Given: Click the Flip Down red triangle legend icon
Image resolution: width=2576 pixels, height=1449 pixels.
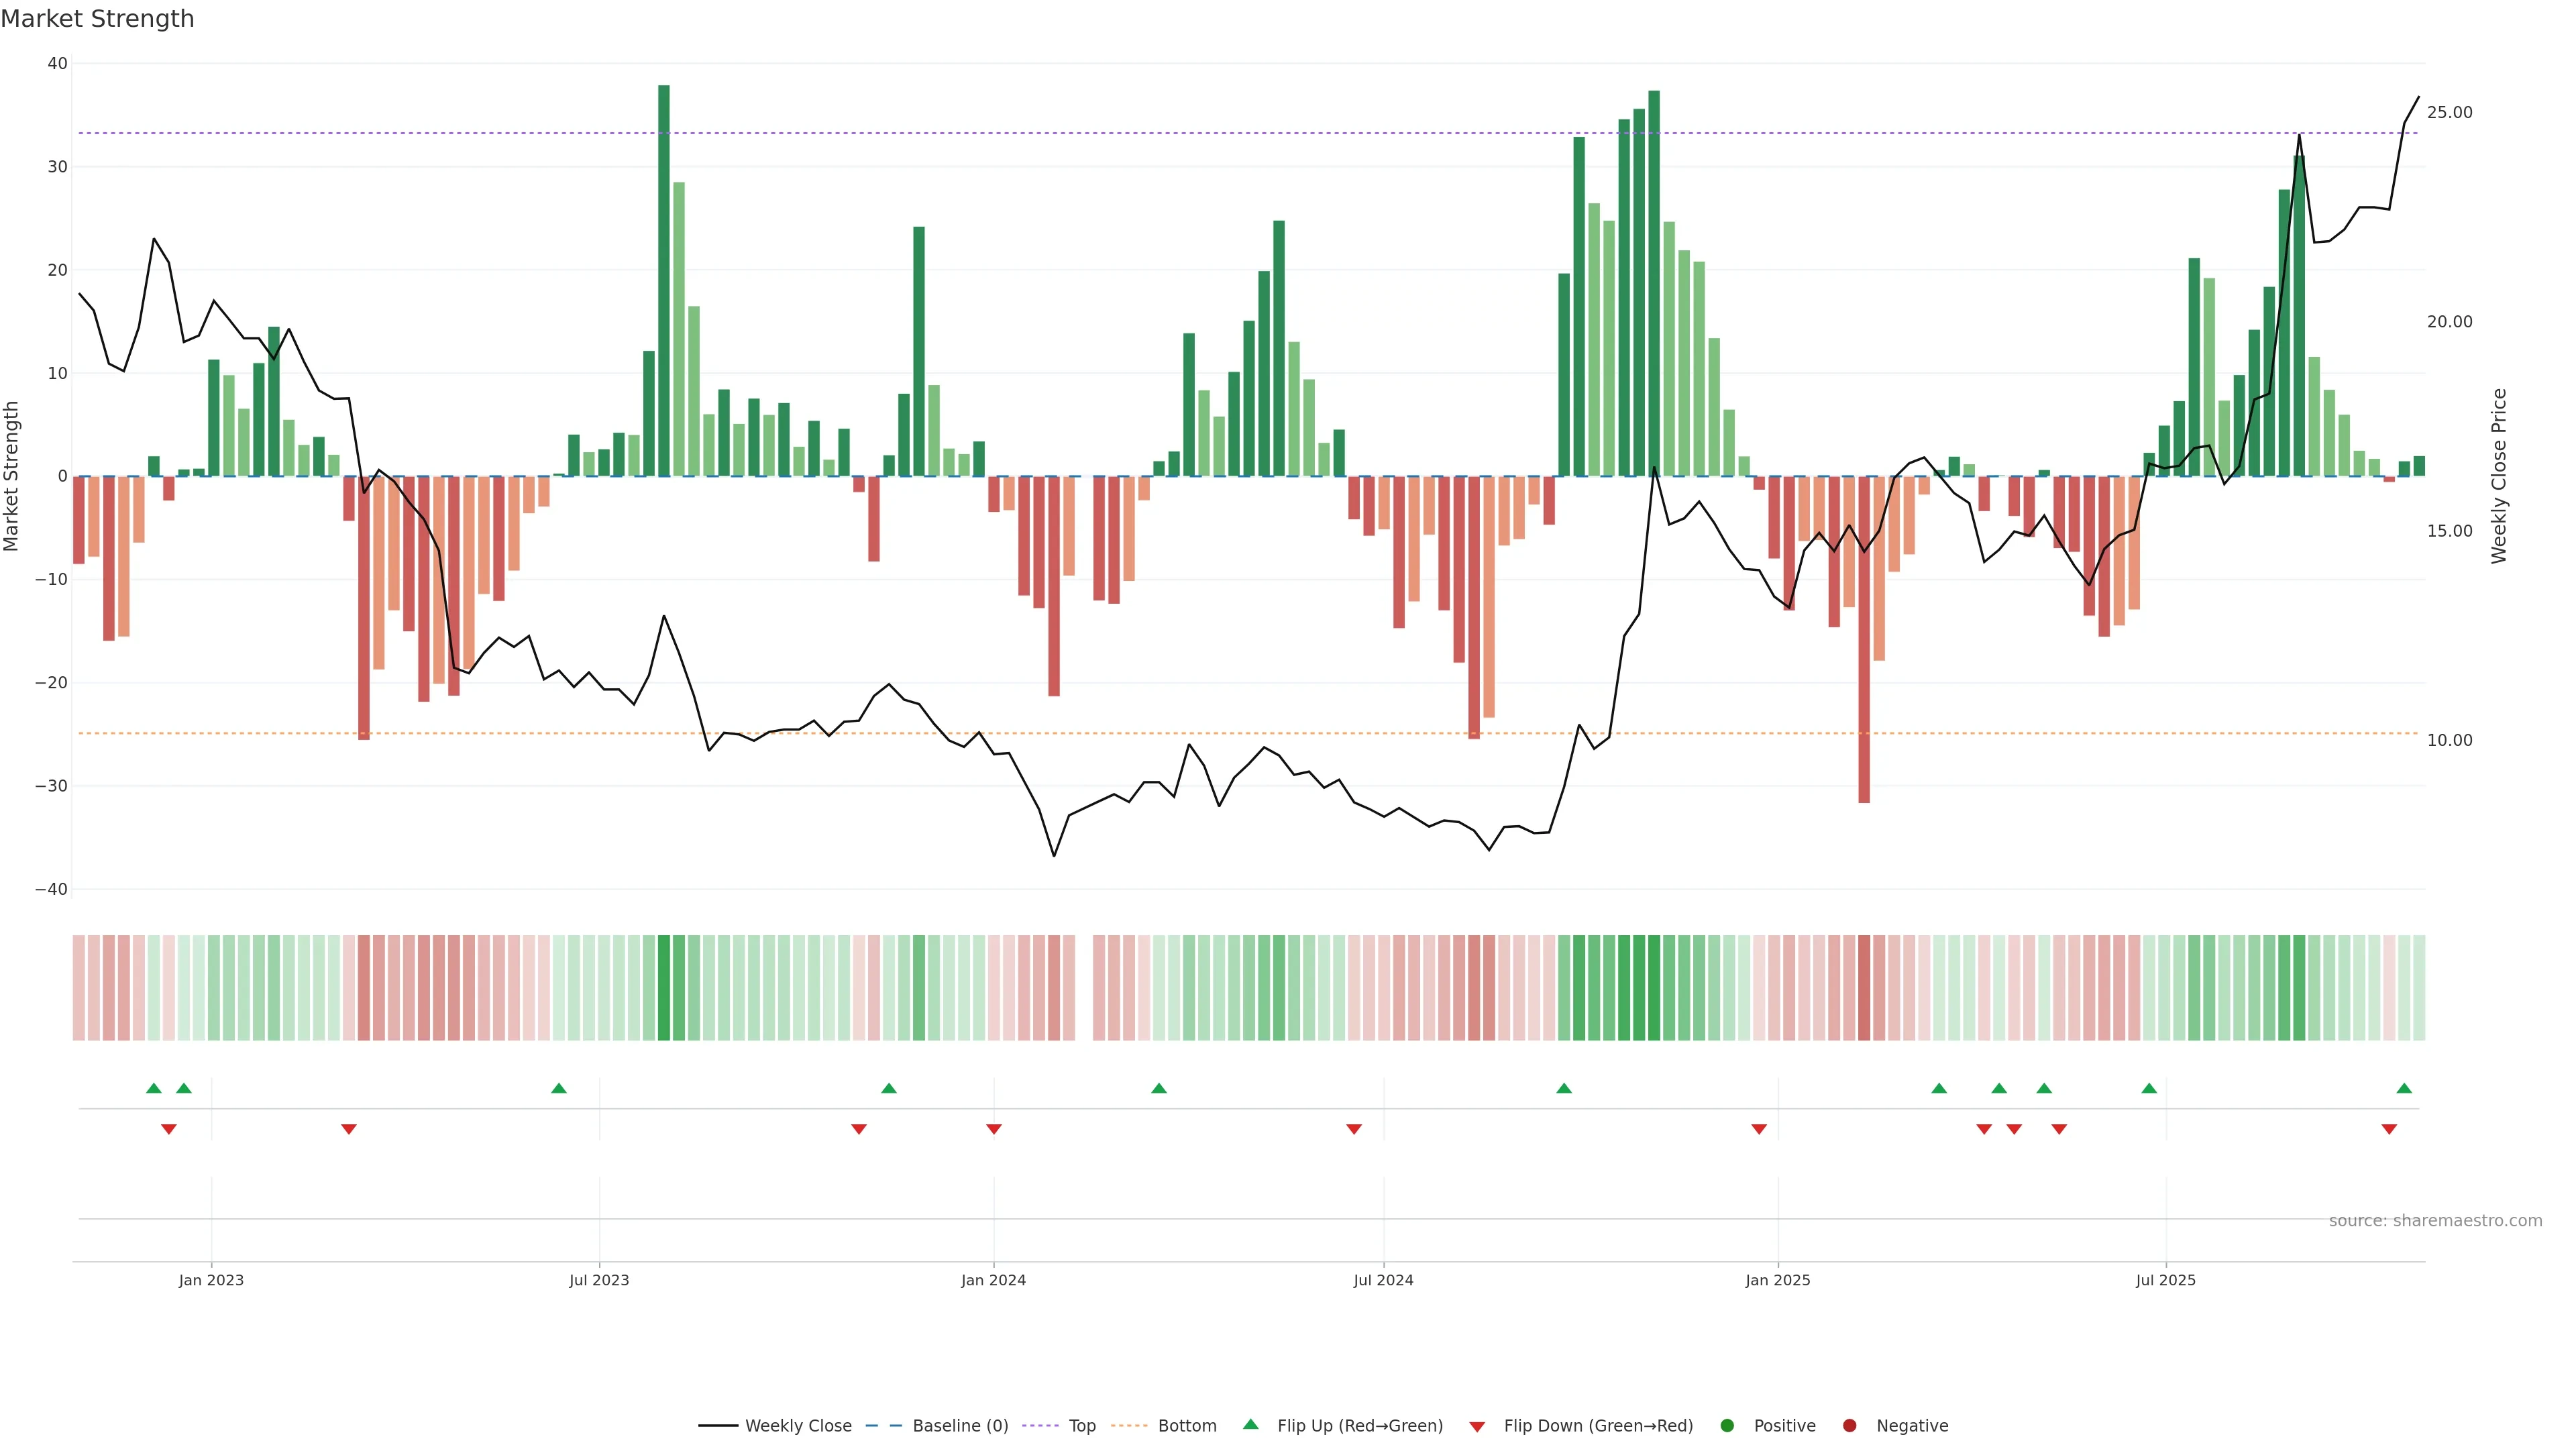Looking at the screenshot, I should (x=1476, y=1427).
